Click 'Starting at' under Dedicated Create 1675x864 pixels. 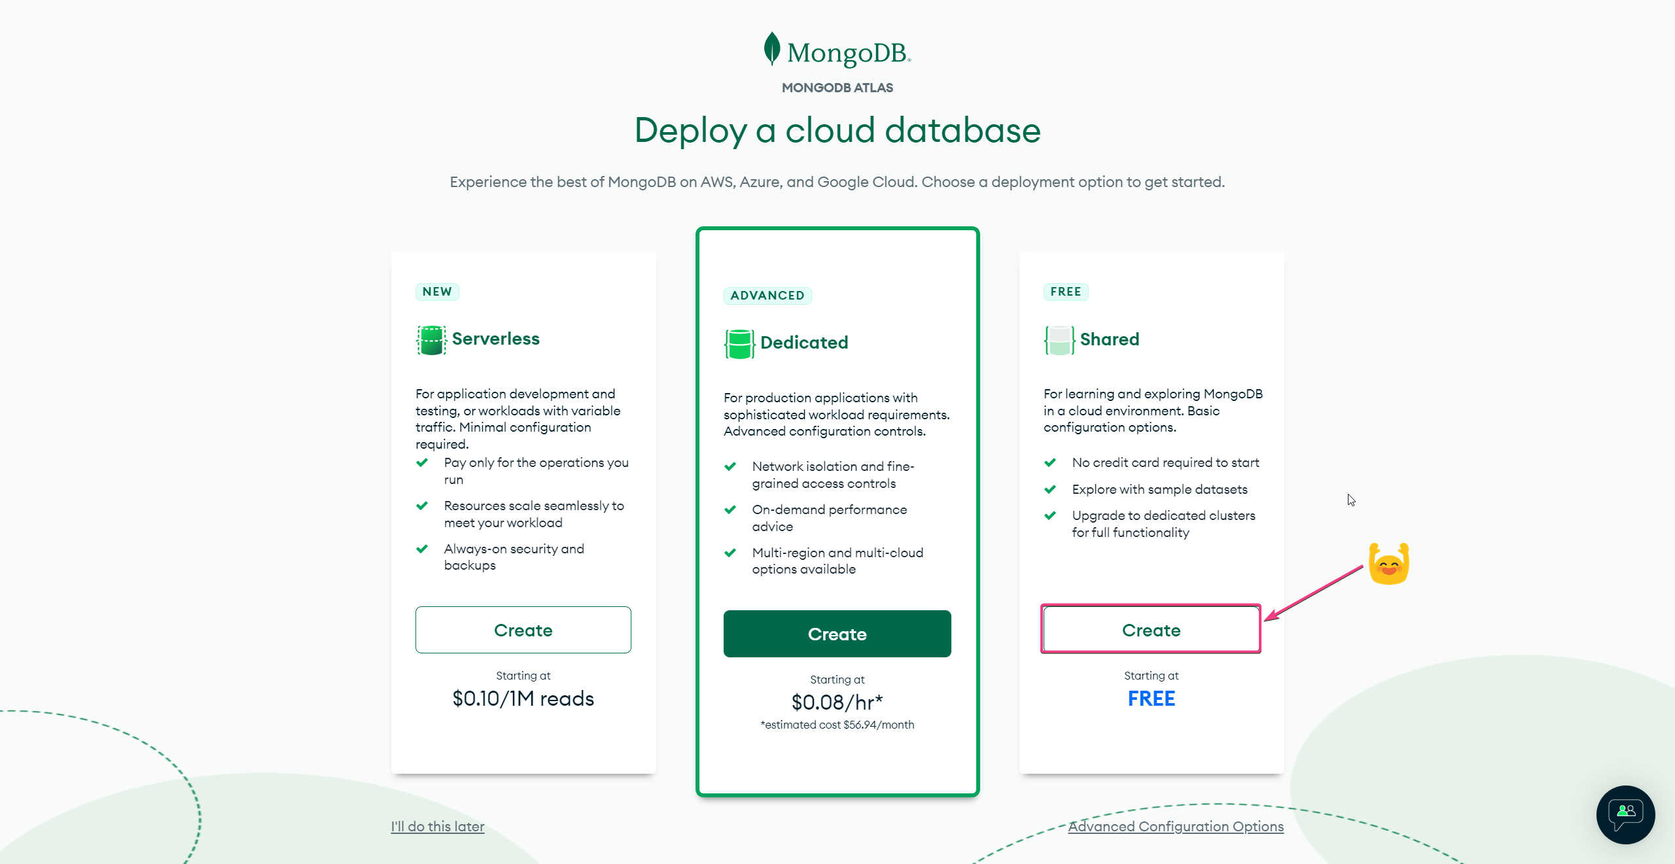(837, 680)
